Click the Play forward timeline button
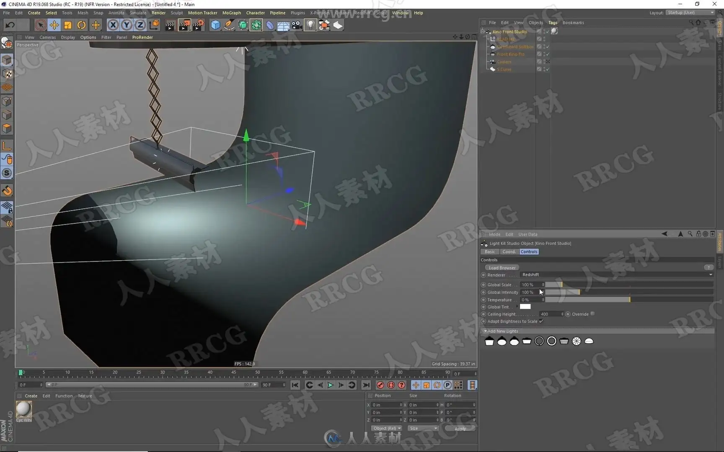 click(331, 385)
